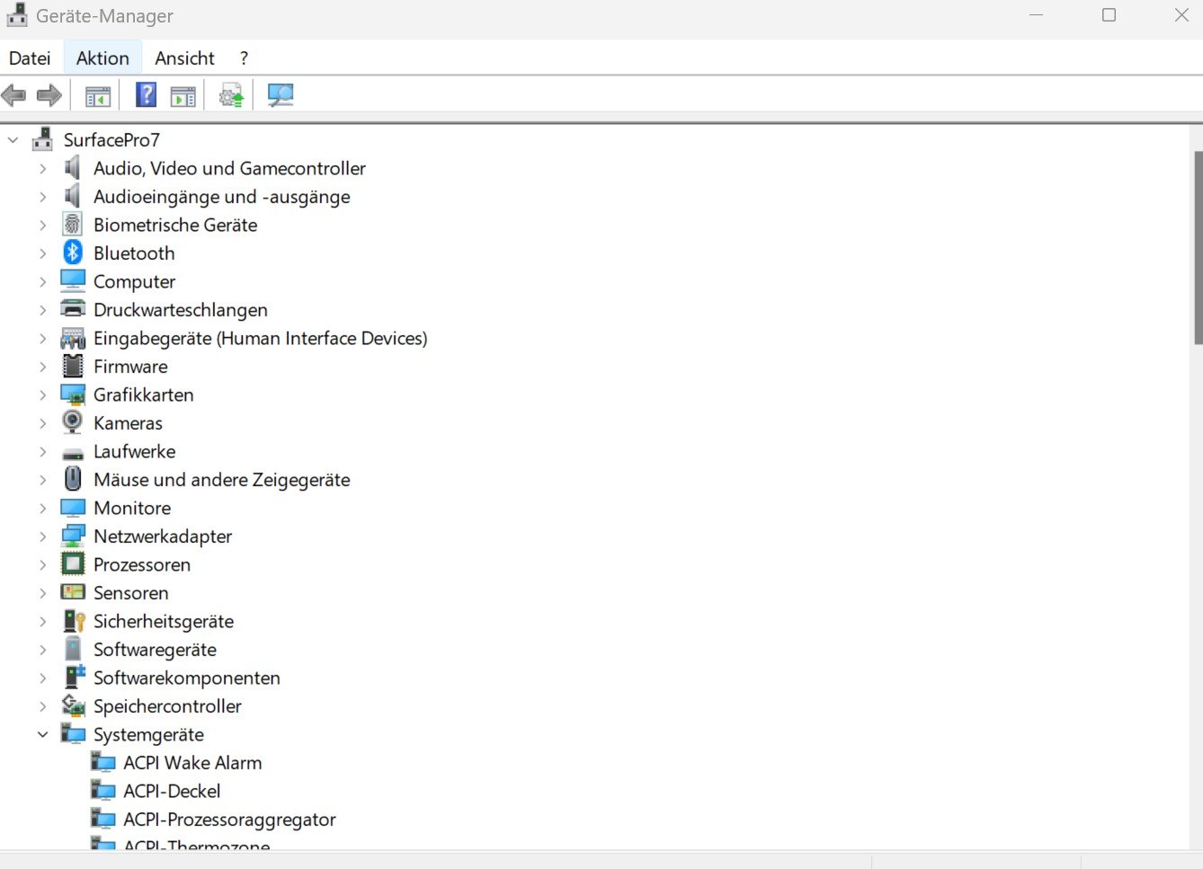Expand the Monitore category
The height and width of the screenshot is (869, 1203).
coord(42,508)
